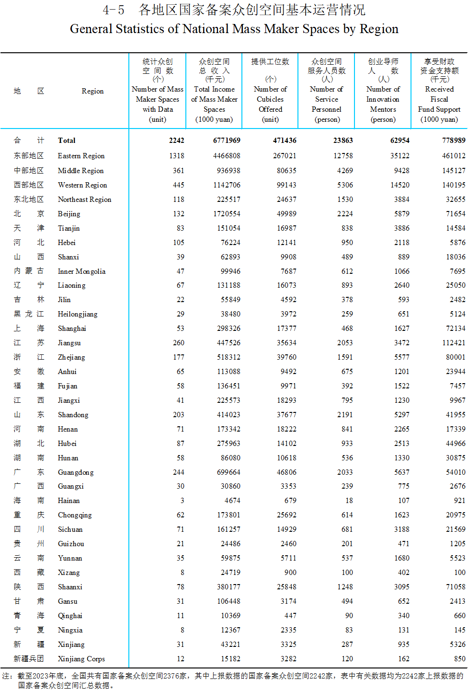Click the table title 'General Statistics of National Mass Maker Spaces'

pyautogui.click(x=234, y=29)
